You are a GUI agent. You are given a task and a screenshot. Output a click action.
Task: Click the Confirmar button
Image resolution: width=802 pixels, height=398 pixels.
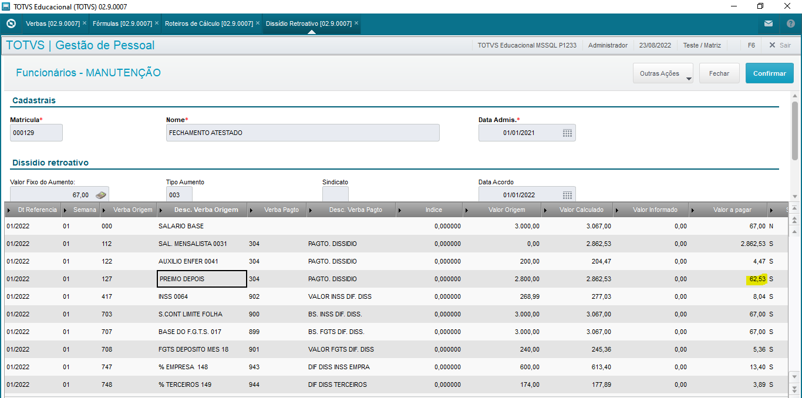coord(770,73)
